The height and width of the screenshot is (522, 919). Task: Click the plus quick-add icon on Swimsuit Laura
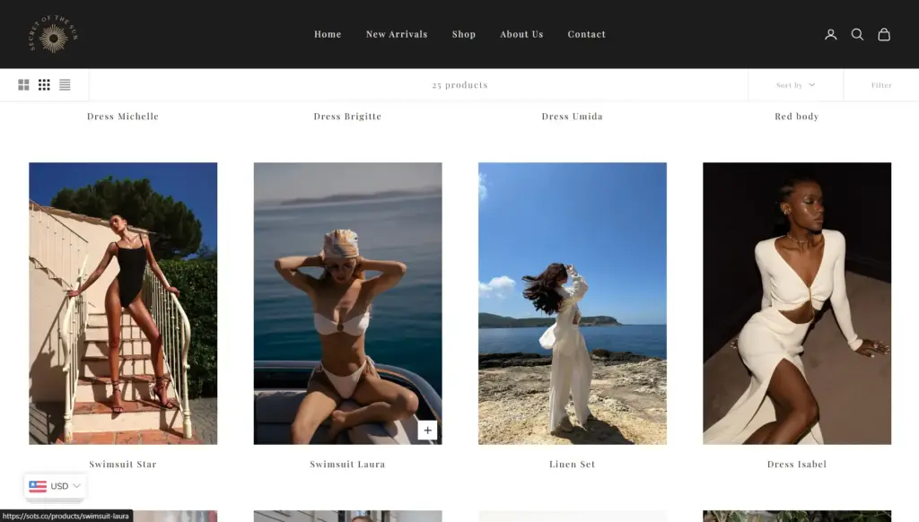(427, 431)
